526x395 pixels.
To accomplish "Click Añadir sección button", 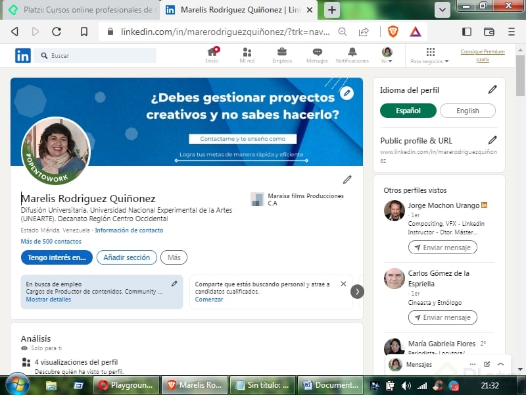I will click(x=126, y=257).
